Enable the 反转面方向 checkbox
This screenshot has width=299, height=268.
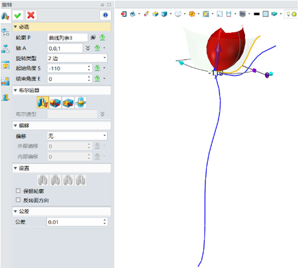[x=18, y=200]
